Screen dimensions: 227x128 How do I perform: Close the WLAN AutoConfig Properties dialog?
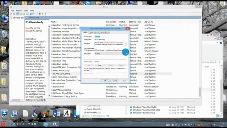(128, 28)
